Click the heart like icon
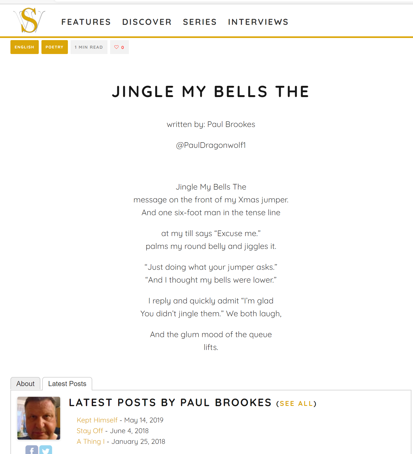The image size is (413, 454). click(116, 47)
